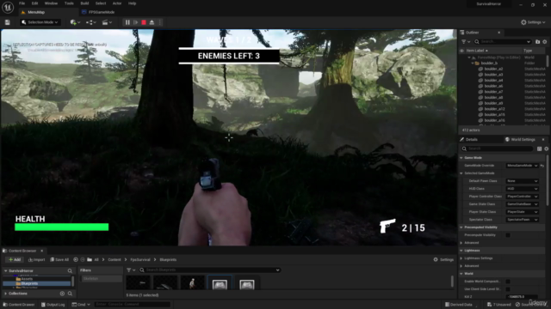Click the Add button in Content Browser
The image size is (551, 309).
[15, 259]
